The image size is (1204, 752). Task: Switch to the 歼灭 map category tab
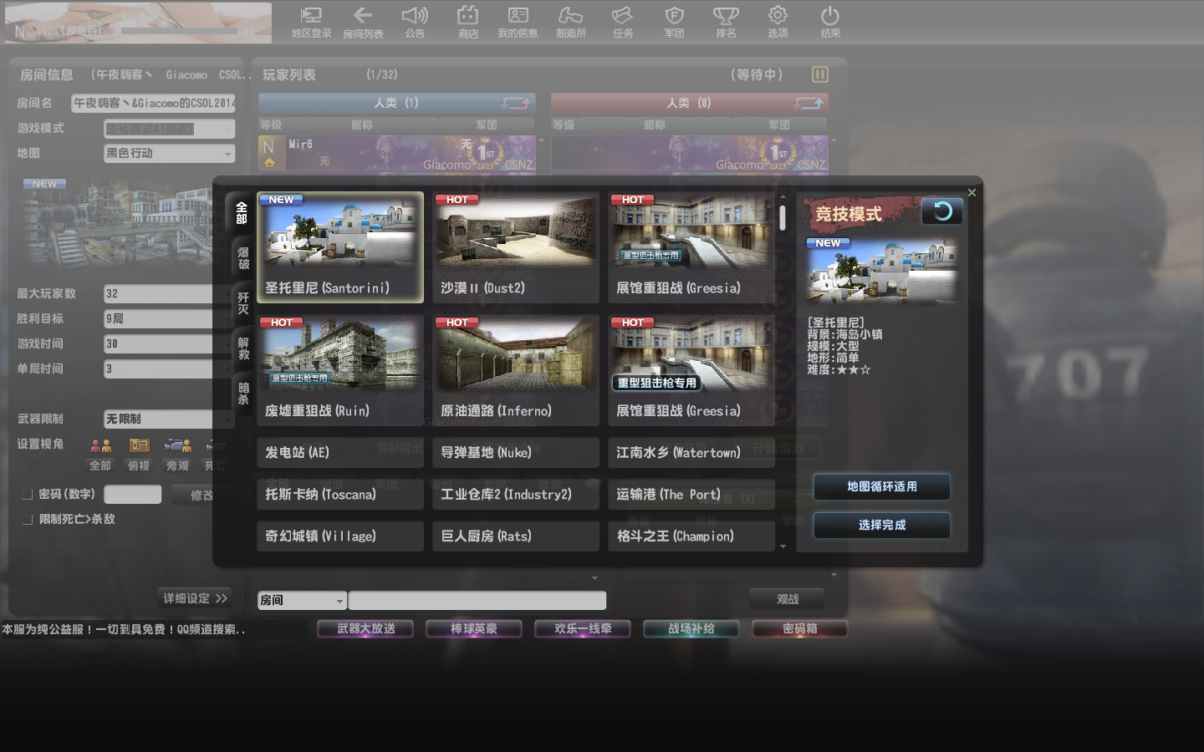[x=243, y=303]
